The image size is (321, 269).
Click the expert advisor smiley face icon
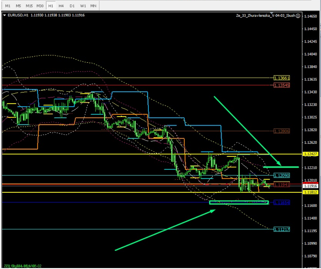coord(298,16)
